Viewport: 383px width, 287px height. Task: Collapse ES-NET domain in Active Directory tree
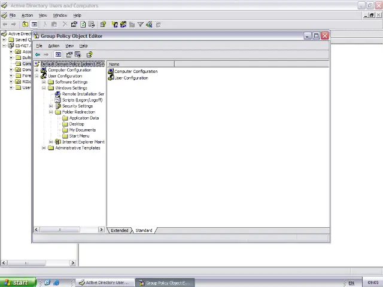4,45
